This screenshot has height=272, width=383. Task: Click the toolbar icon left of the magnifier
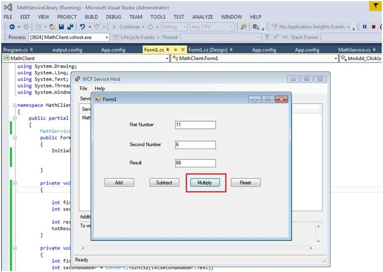point(243,27)
